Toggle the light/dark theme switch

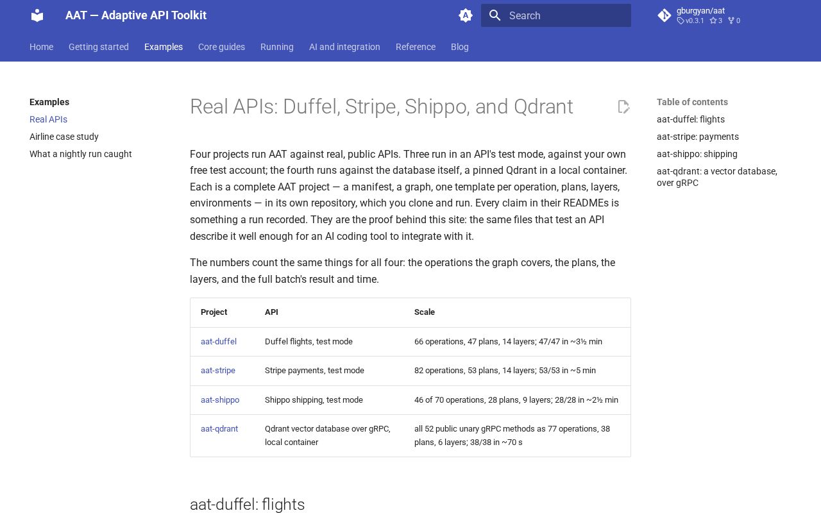pos(466,15)
